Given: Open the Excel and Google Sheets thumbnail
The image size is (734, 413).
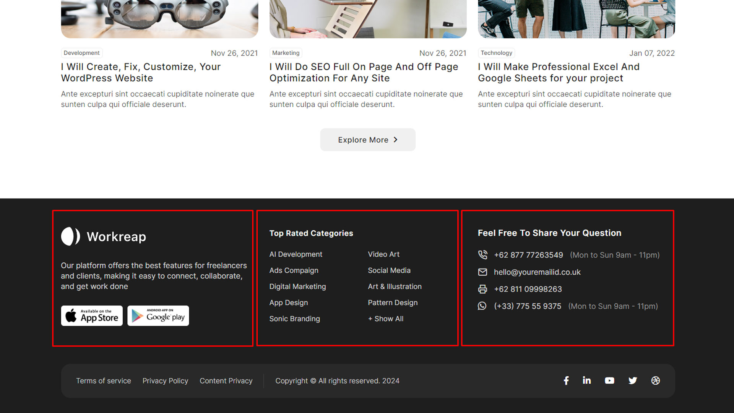Looking at the screenshot, I should 576,19.
